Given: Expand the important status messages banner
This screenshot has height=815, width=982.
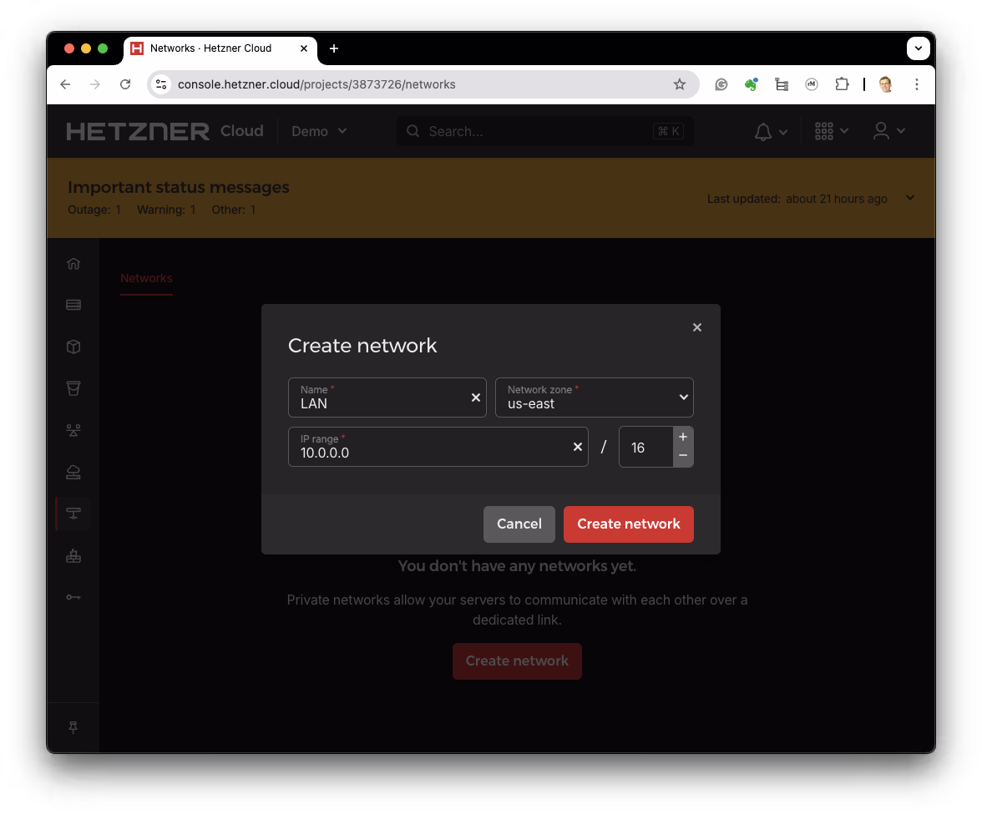Looking at the screenshot, I should pyautogui.click(x=910, y=198).
